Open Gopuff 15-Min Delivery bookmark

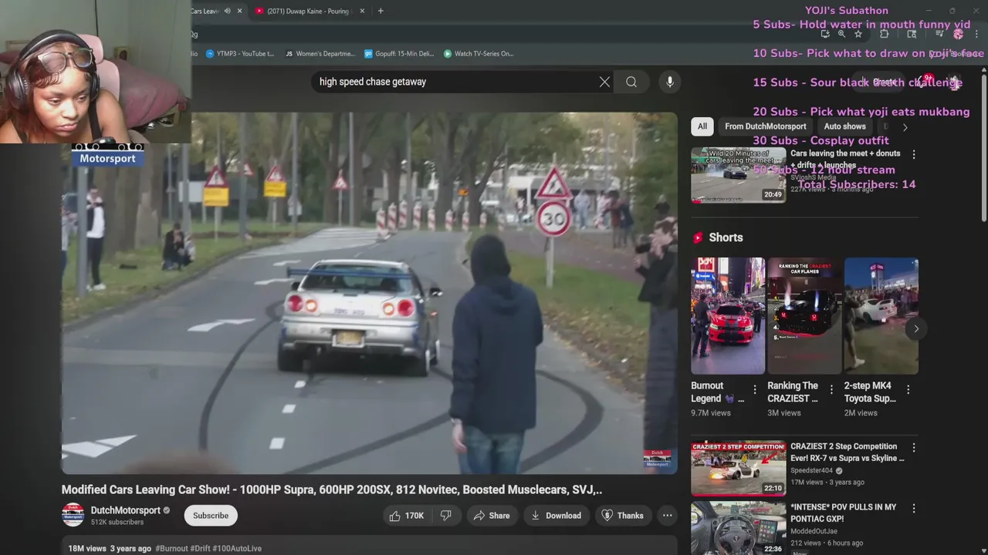click(x=399, y=54)
